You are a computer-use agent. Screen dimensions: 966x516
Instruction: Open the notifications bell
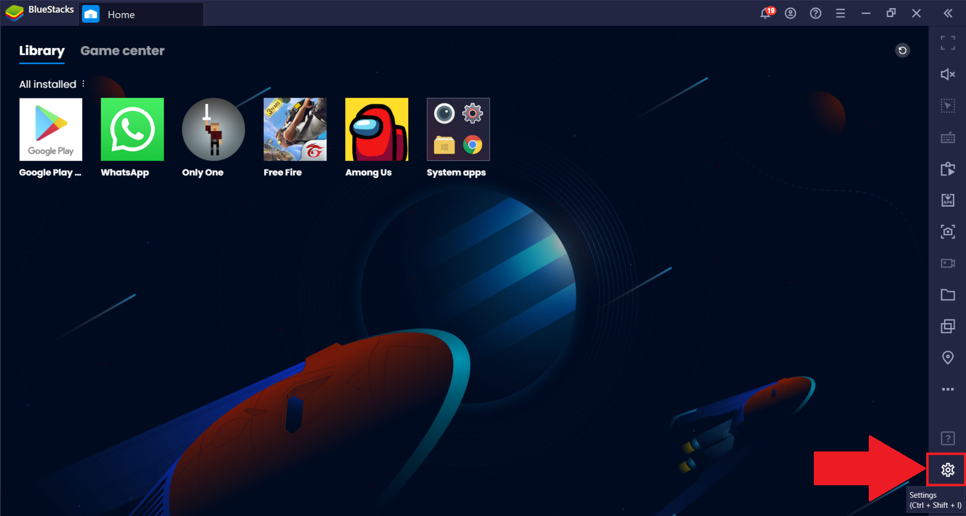point(765,13)
